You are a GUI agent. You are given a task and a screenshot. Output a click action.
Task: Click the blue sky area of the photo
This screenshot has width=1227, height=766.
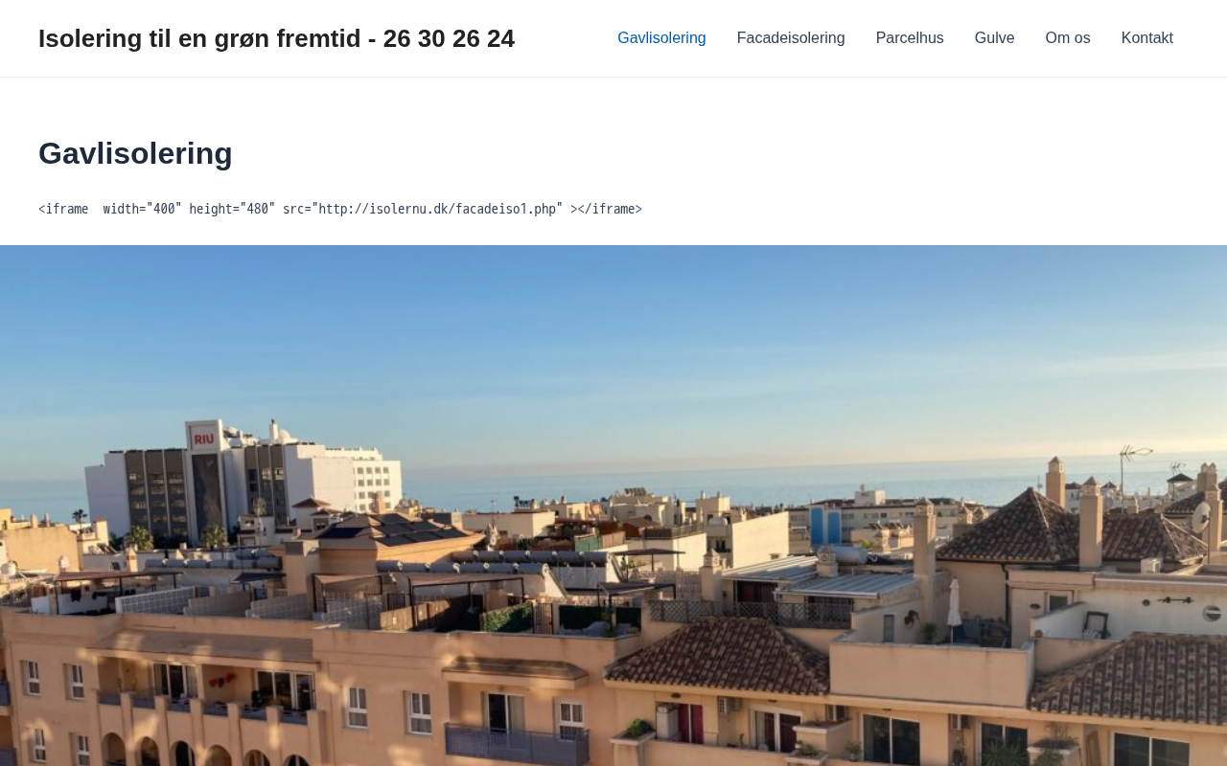tap(613, 354)
